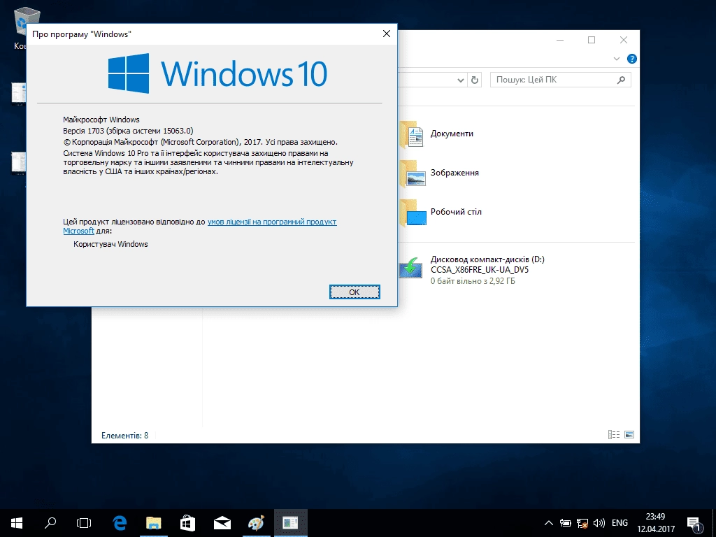Image resolution: width=716 pixels, height=537 pixels.
Task: Switch Explorer to large icons view
Action: tap(629, 434)
